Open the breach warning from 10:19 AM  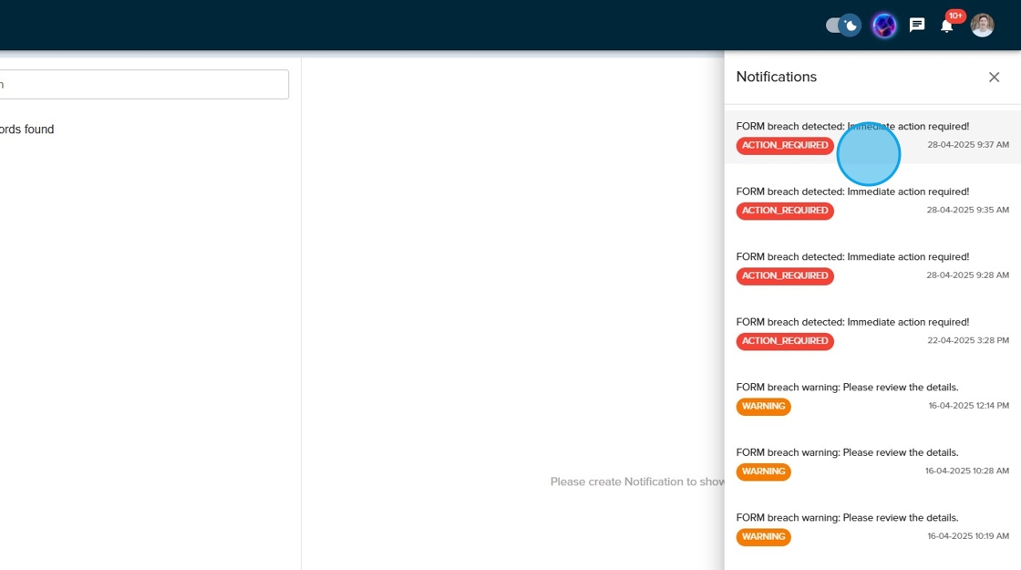coord(847,518)
